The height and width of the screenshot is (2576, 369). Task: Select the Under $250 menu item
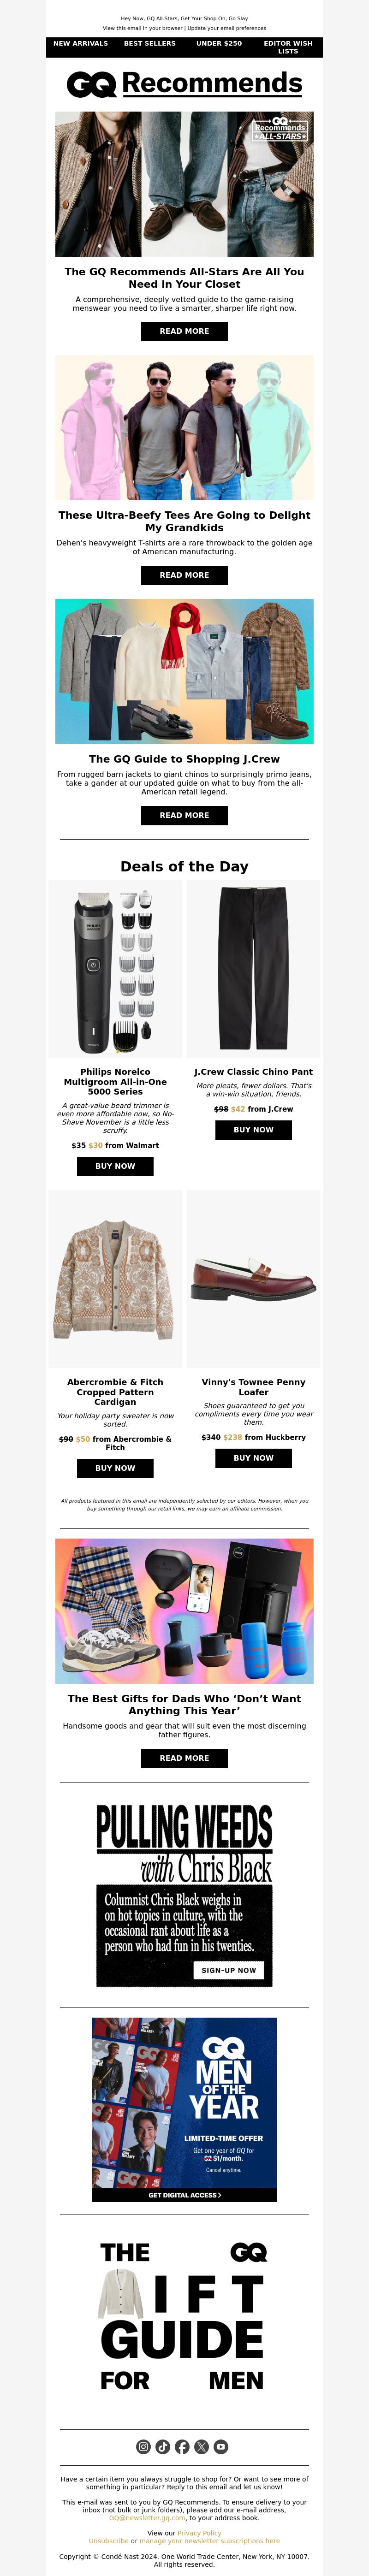pos(219,44)
